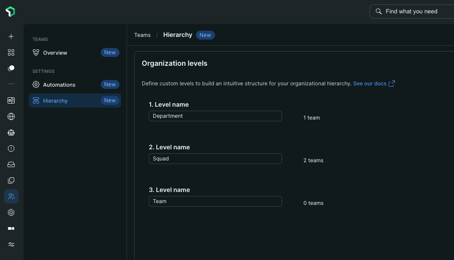Edit the Department level name field

point(215,116)
